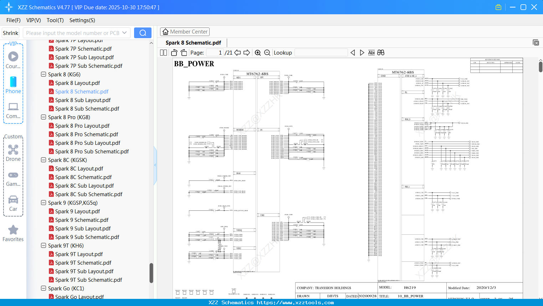Select the Spark 8 Schematic.pdf tab
This screenshot has width=543, height=306.
tap(193, 42)
